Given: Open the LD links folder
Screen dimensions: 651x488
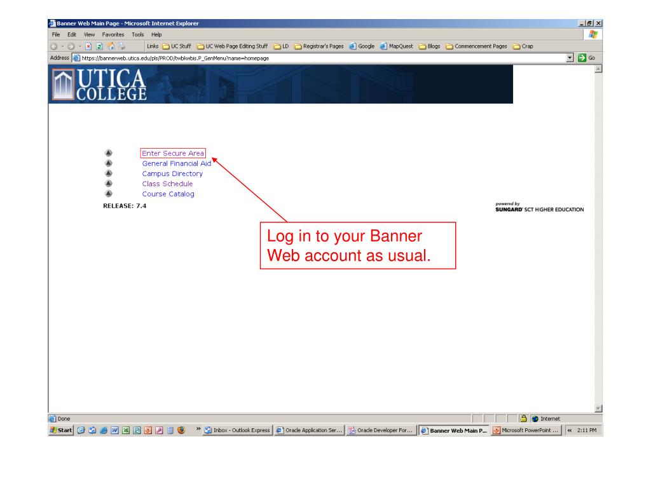Looking at the screenshot, I should (x=281, y=46).
